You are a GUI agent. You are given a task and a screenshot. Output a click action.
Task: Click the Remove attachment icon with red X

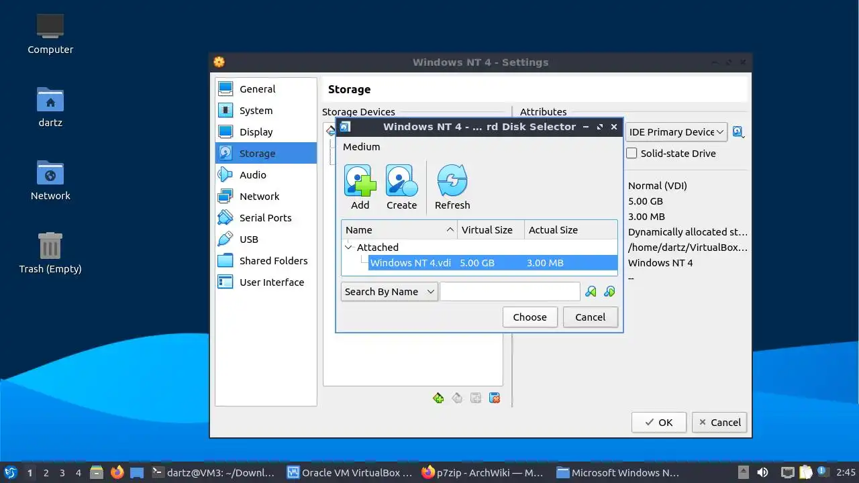click(x=495, y=398)
